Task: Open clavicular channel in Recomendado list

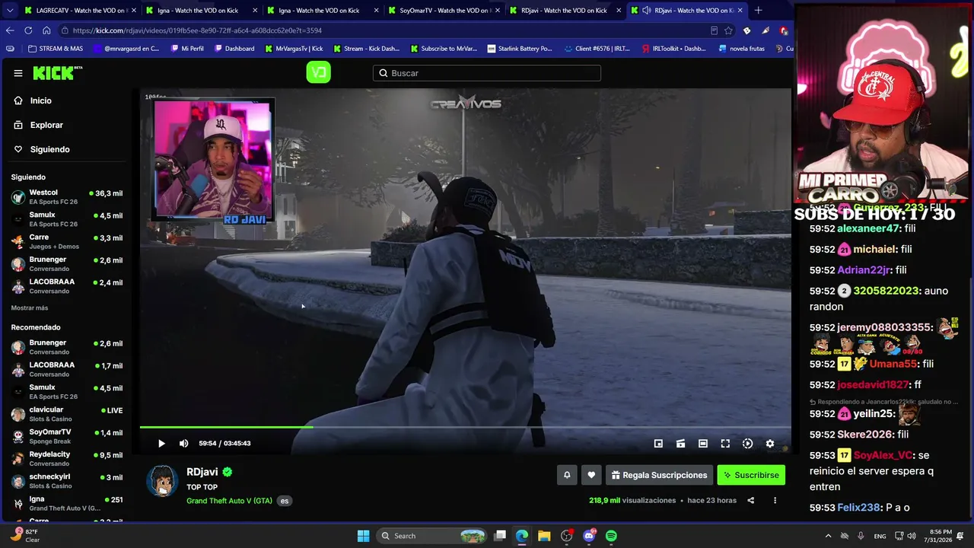Action: pos(67,414)
